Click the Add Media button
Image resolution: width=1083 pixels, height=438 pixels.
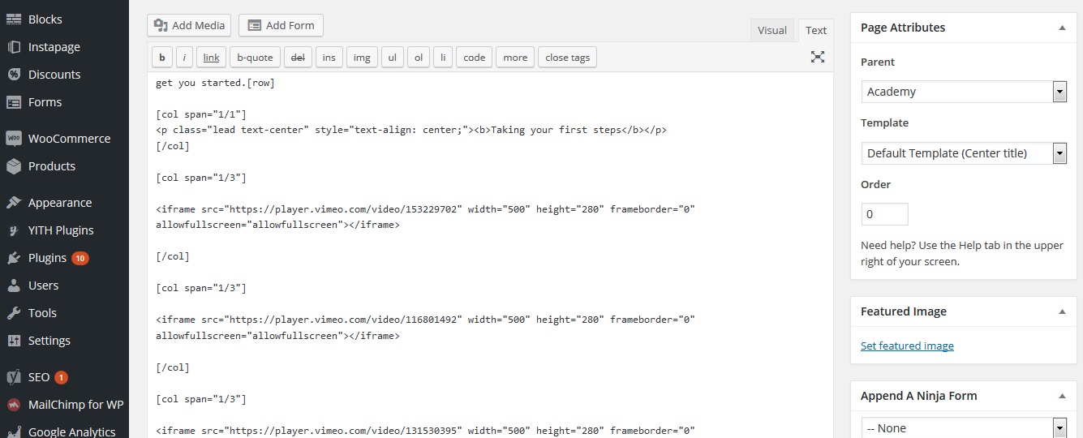pos(189,25)
